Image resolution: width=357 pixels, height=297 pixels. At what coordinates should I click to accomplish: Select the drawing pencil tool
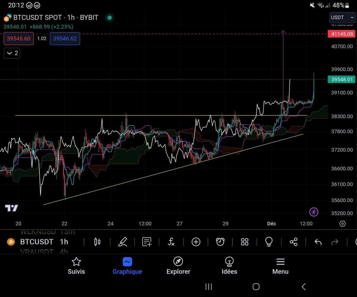pyautogui.click(x=123, y=242)
